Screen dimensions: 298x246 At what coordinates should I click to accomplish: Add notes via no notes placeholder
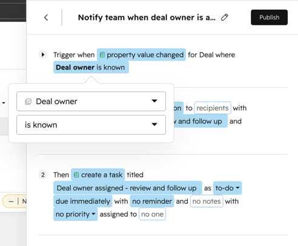tap(207, 201)
